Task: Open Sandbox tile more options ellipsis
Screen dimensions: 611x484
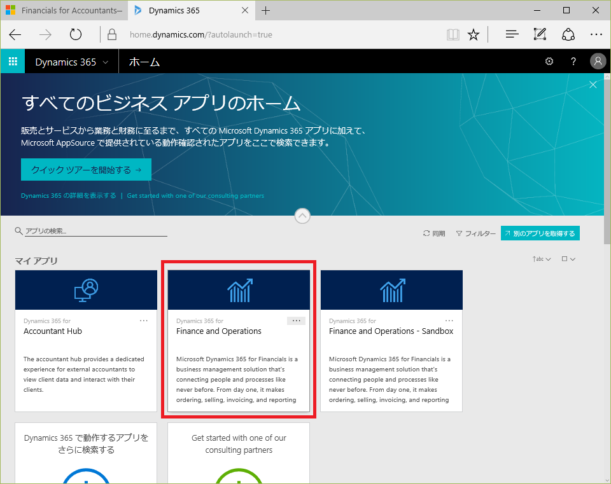Action: (x=449, y=321)
